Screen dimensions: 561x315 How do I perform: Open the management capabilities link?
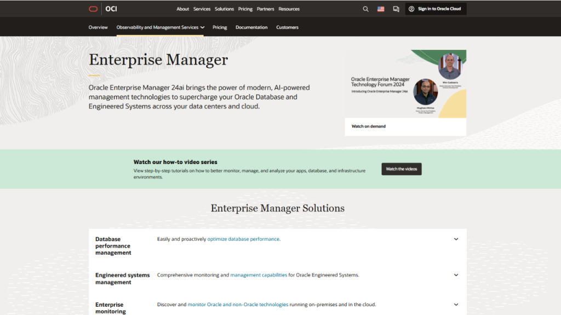(259, 275)
